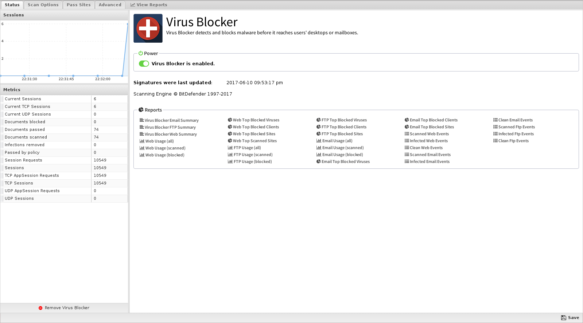The height and width of the screenshot is (323, 583).
Task: Click bar chart icon beside Email Usage (scanned)
Action: pos(319,147)
